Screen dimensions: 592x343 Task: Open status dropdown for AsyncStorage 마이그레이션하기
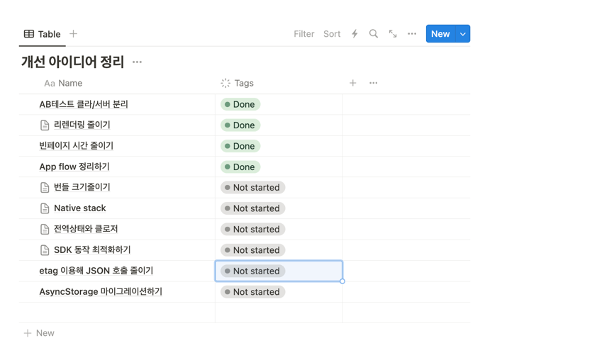point(253,292)
